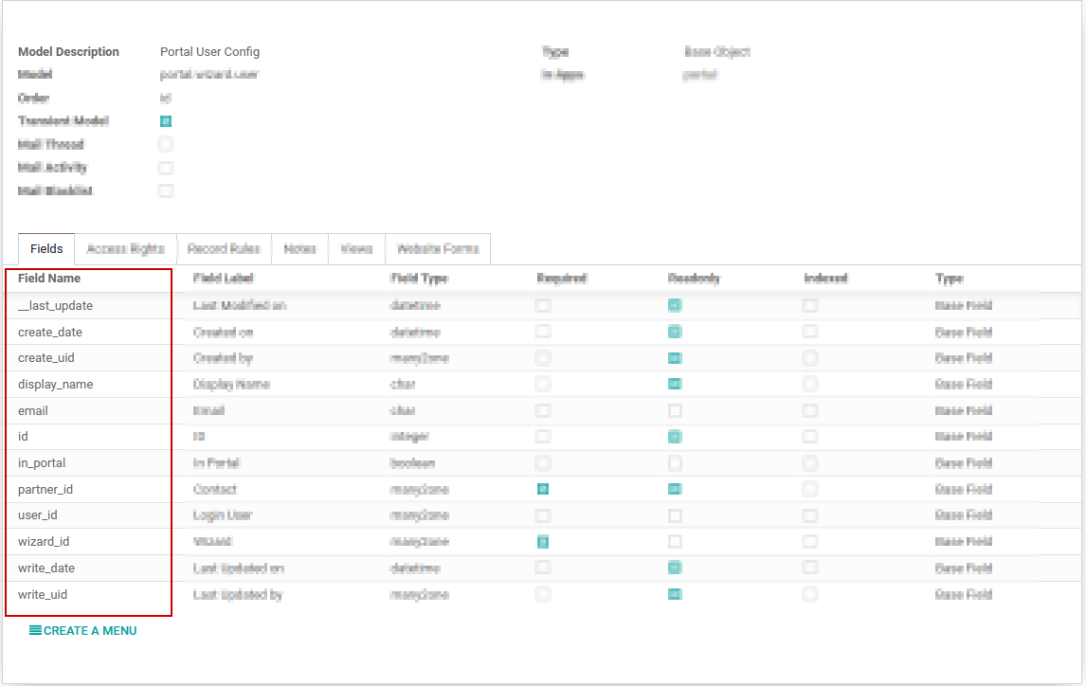The width and height of the screenshot is (1086, 686).
Task: Toggle the Transient Model checkbox
Action: (166, 121)
